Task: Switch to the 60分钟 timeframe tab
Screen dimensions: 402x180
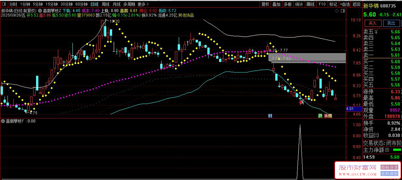Action: point(81,4)
